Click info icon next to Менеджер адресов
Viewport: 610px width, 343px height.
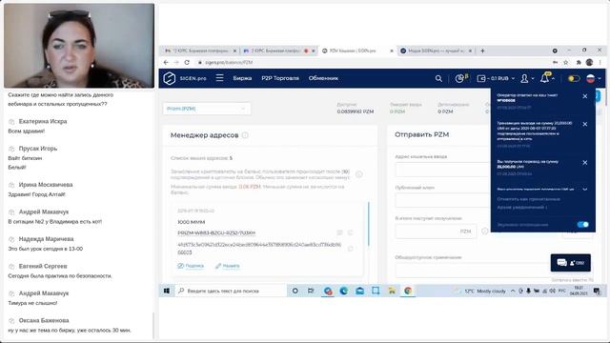click(x=245, y=135)
